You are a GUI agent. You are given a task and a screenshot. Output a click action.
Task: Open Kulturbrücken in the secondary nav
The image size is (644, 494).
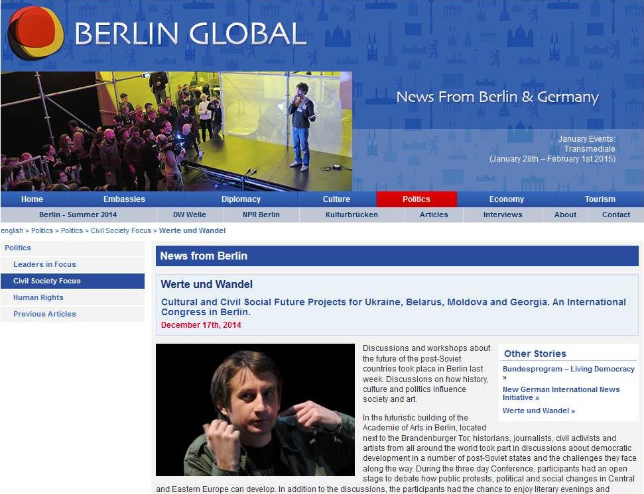tap(352, 215)
